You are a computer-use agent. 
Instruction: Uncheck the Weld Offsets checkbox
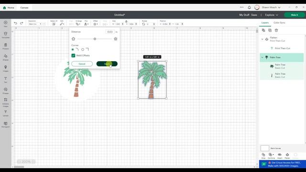point(73,55)
